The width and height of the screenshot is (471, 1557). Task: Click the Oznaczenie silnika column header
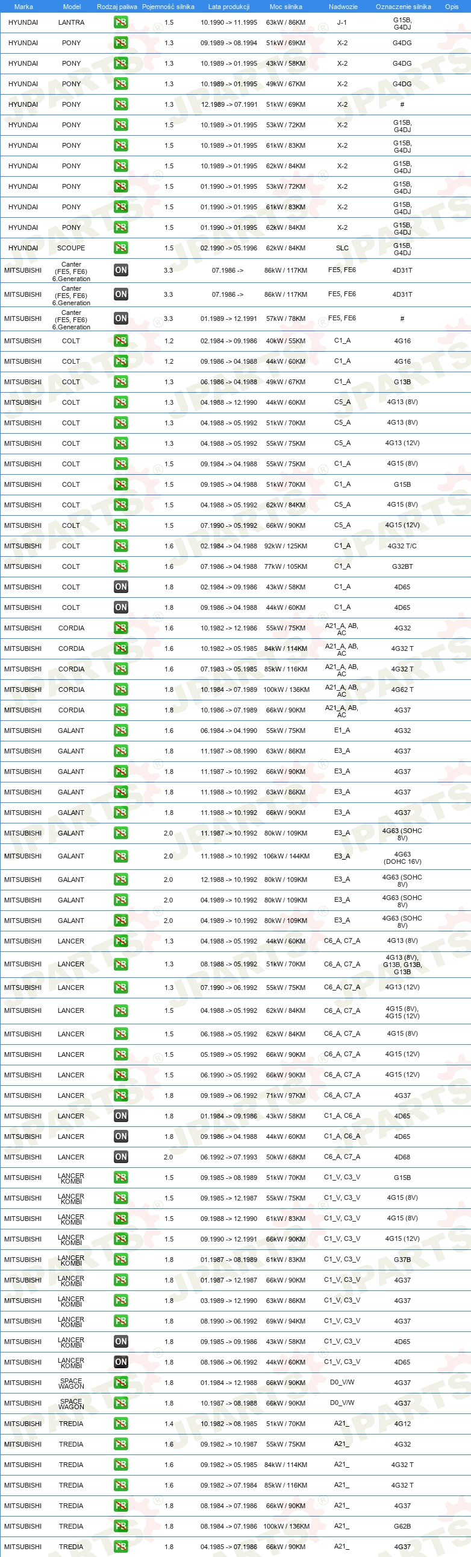pos(404,7)
